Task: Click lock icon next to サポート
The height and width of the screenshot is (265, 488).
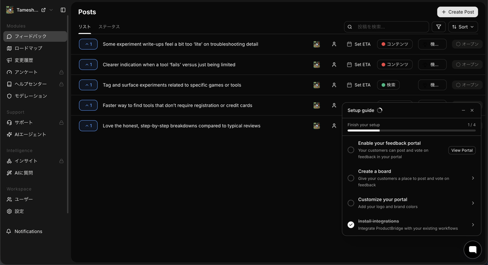Action: pos(61,123)
